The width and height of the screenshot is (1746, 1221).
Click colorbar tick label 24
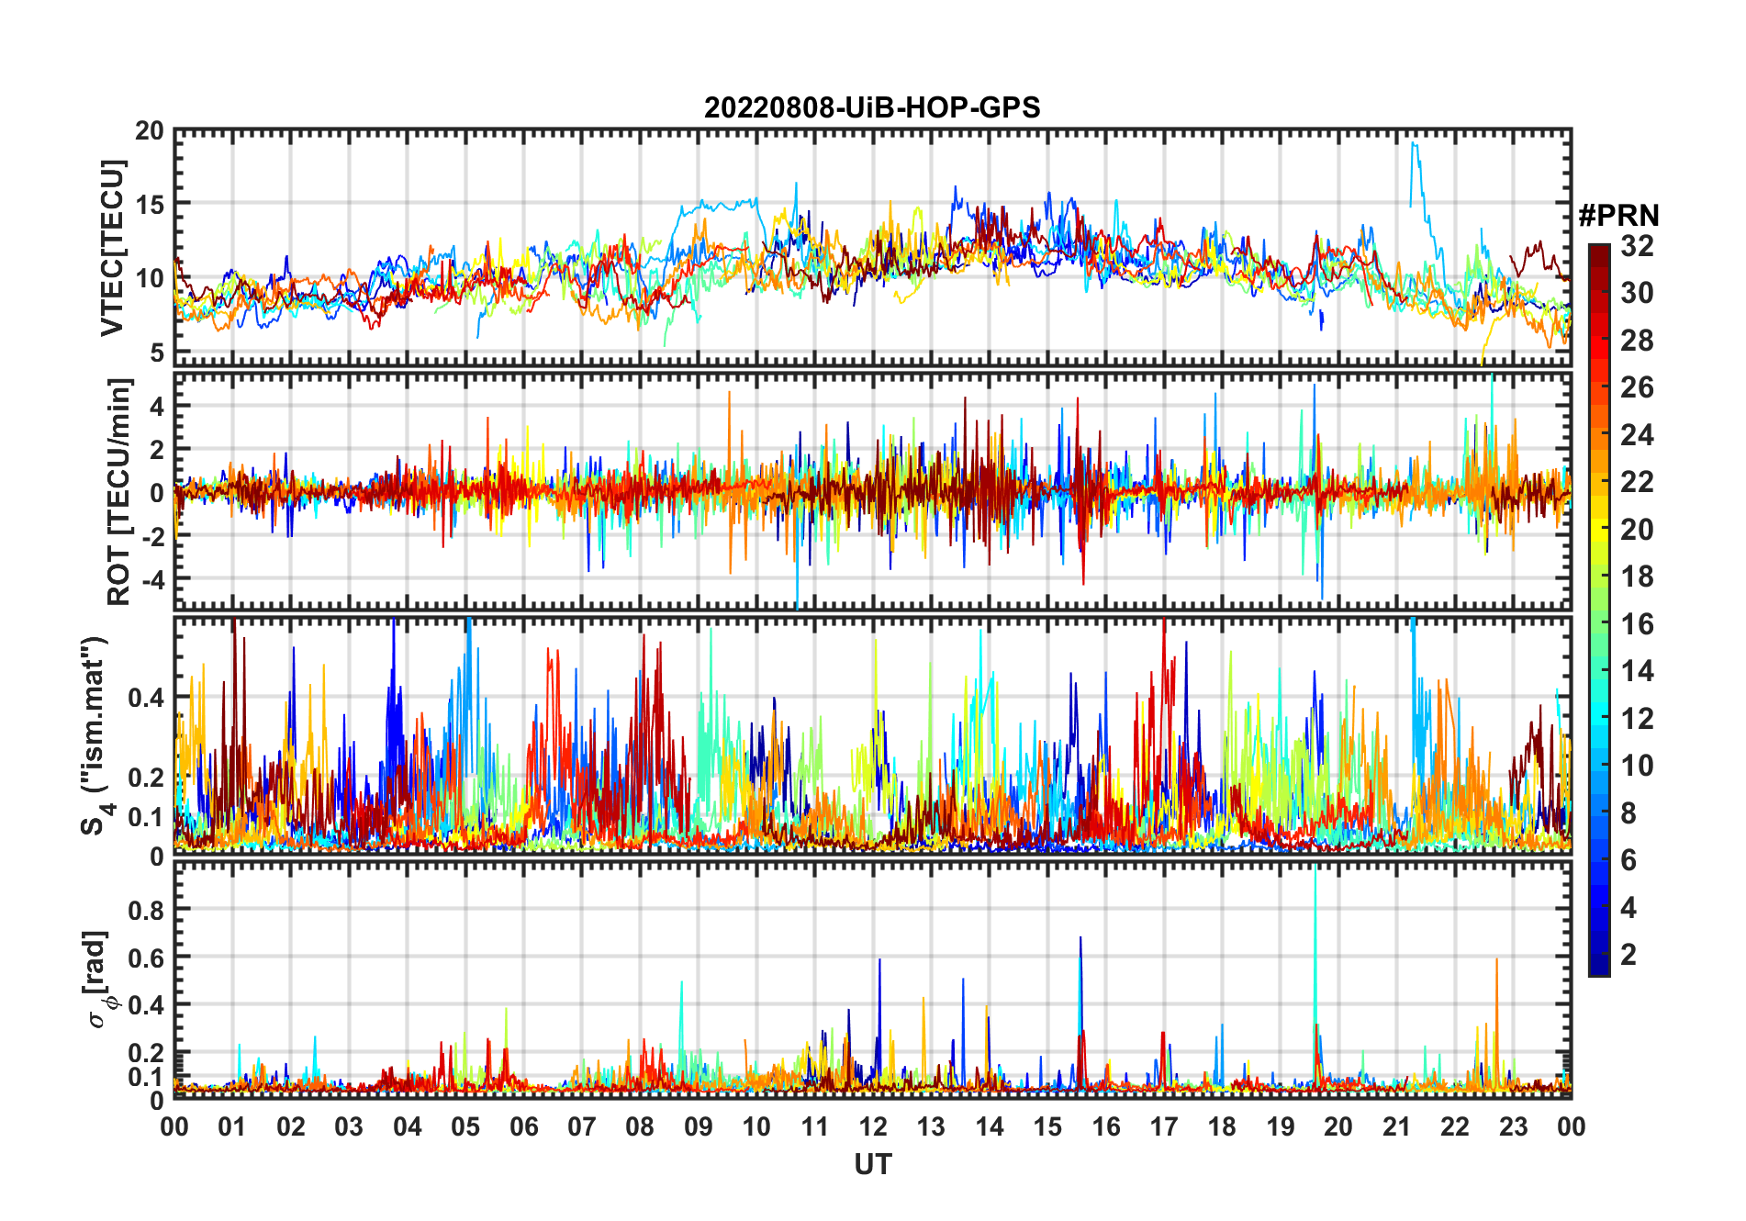click(x=1637, y=434)
